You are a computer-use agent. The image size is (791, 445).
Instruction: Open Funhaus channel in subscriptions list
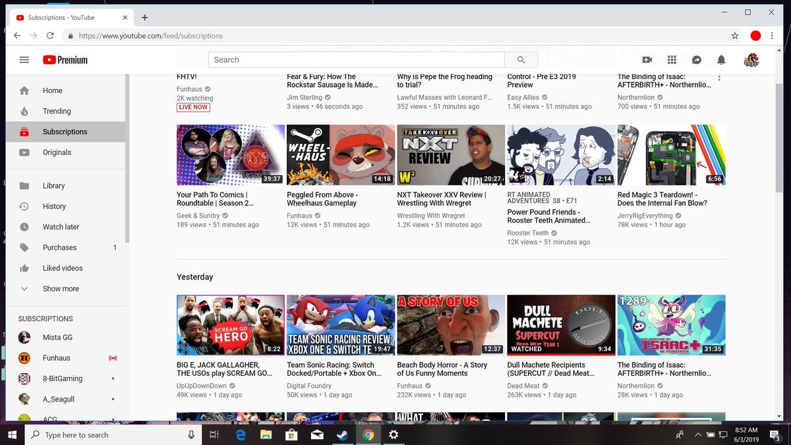(65, 358)
